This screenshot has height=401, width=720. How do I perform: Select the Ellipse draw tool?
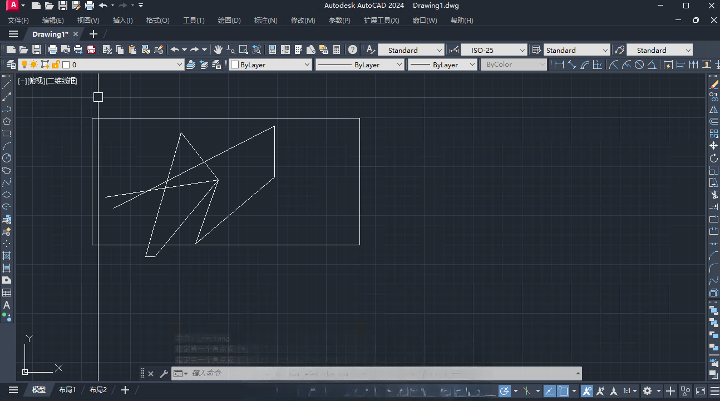pos(7,195)
